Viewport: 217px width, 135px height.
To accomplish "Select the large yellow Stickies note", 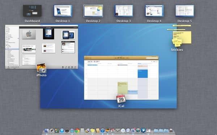I will pos(182,37).
